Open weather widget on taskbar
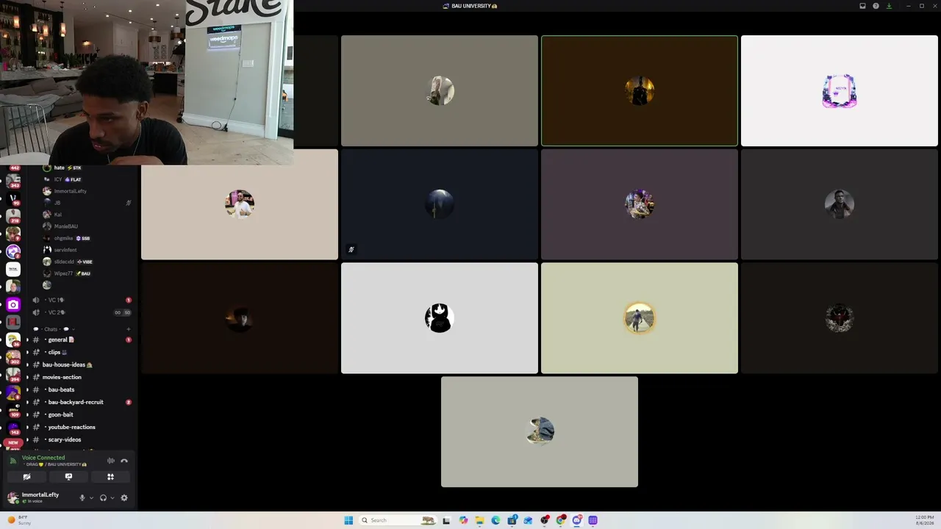This screenshot has height=529, width=941. pos(19,520)
